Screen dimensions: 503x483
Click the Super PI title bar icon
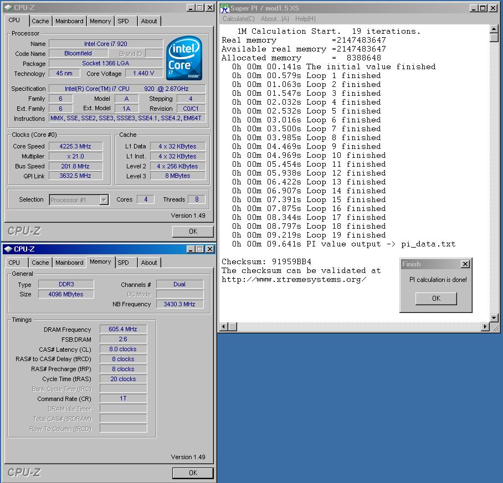click(x=224, y=8)
